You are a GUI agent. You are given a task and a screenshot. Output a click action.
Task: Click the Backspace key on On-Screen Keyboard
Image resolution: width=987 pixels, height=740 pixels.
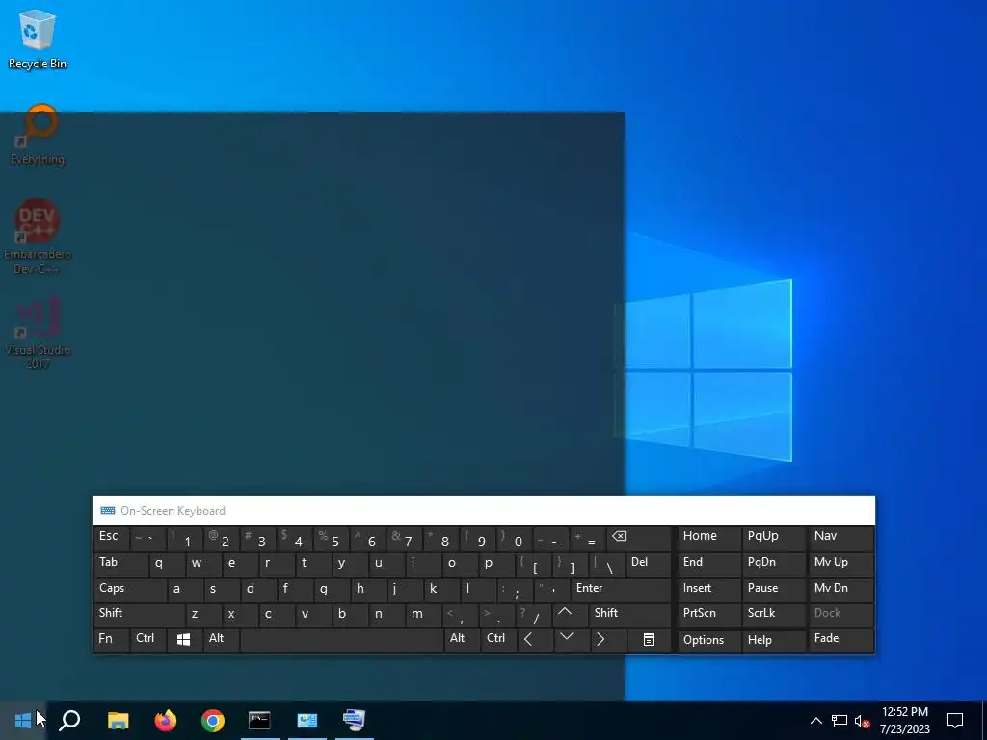640,539
